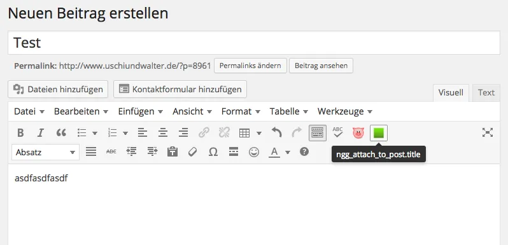This screenshot has width=508, height=245.
Task: Open the Absatz paragraph format dropdown
Action: (x=45, y=152)
